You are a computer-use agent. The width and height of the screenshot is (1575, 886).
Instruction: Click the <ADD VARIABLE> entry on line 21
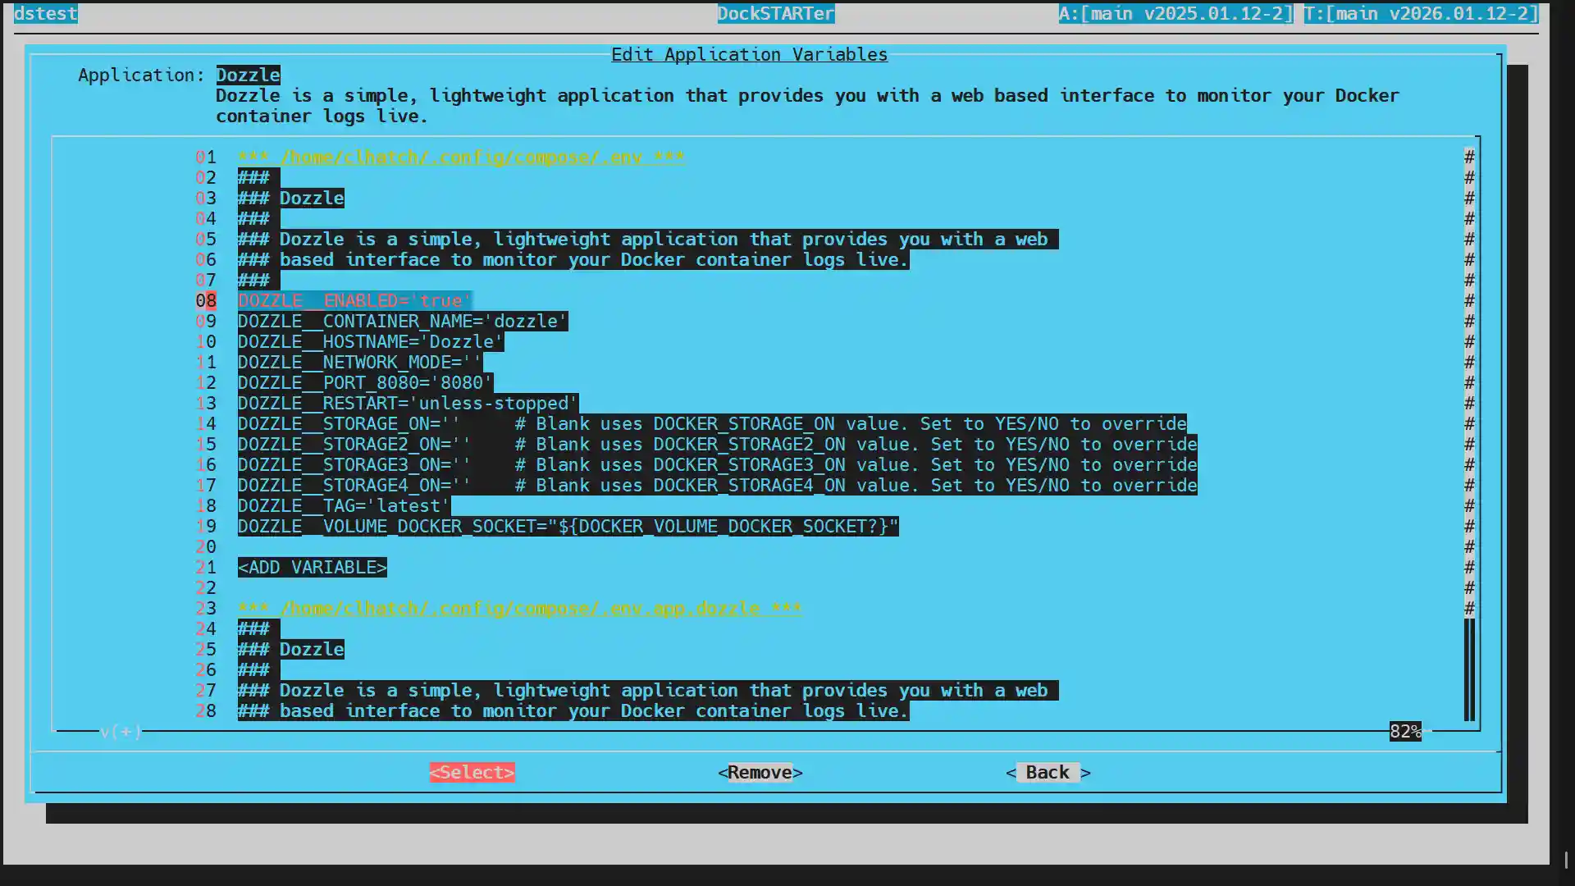(312, 567)
